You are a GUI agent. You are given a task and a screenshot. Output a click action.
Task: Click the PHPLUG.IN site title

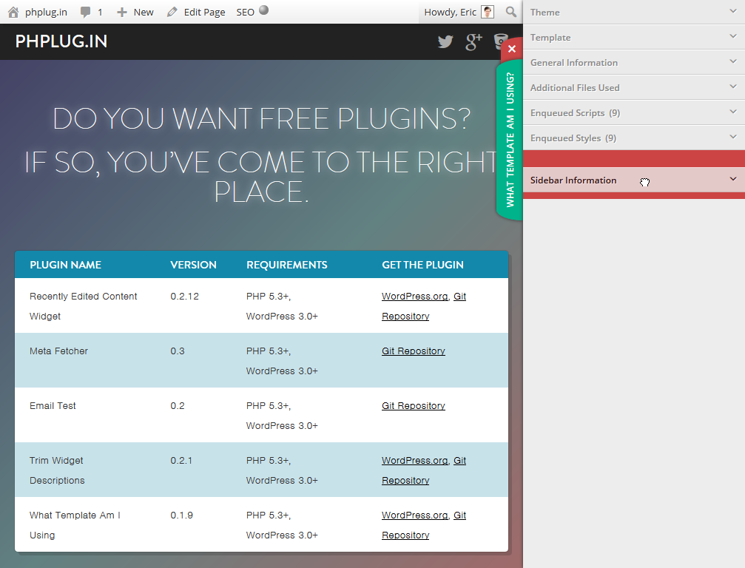[x=61, y=41]
